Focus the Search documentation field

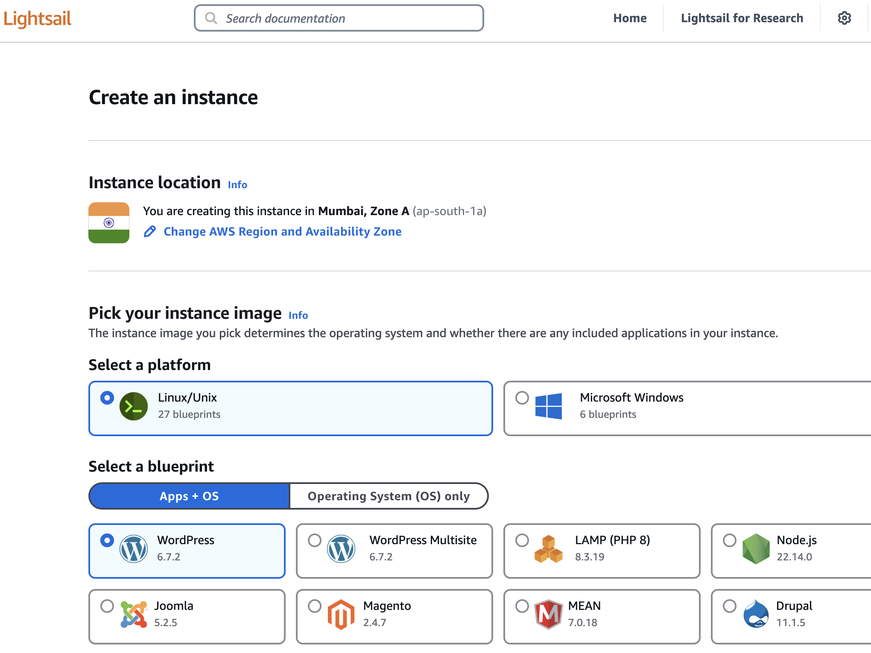339,18
